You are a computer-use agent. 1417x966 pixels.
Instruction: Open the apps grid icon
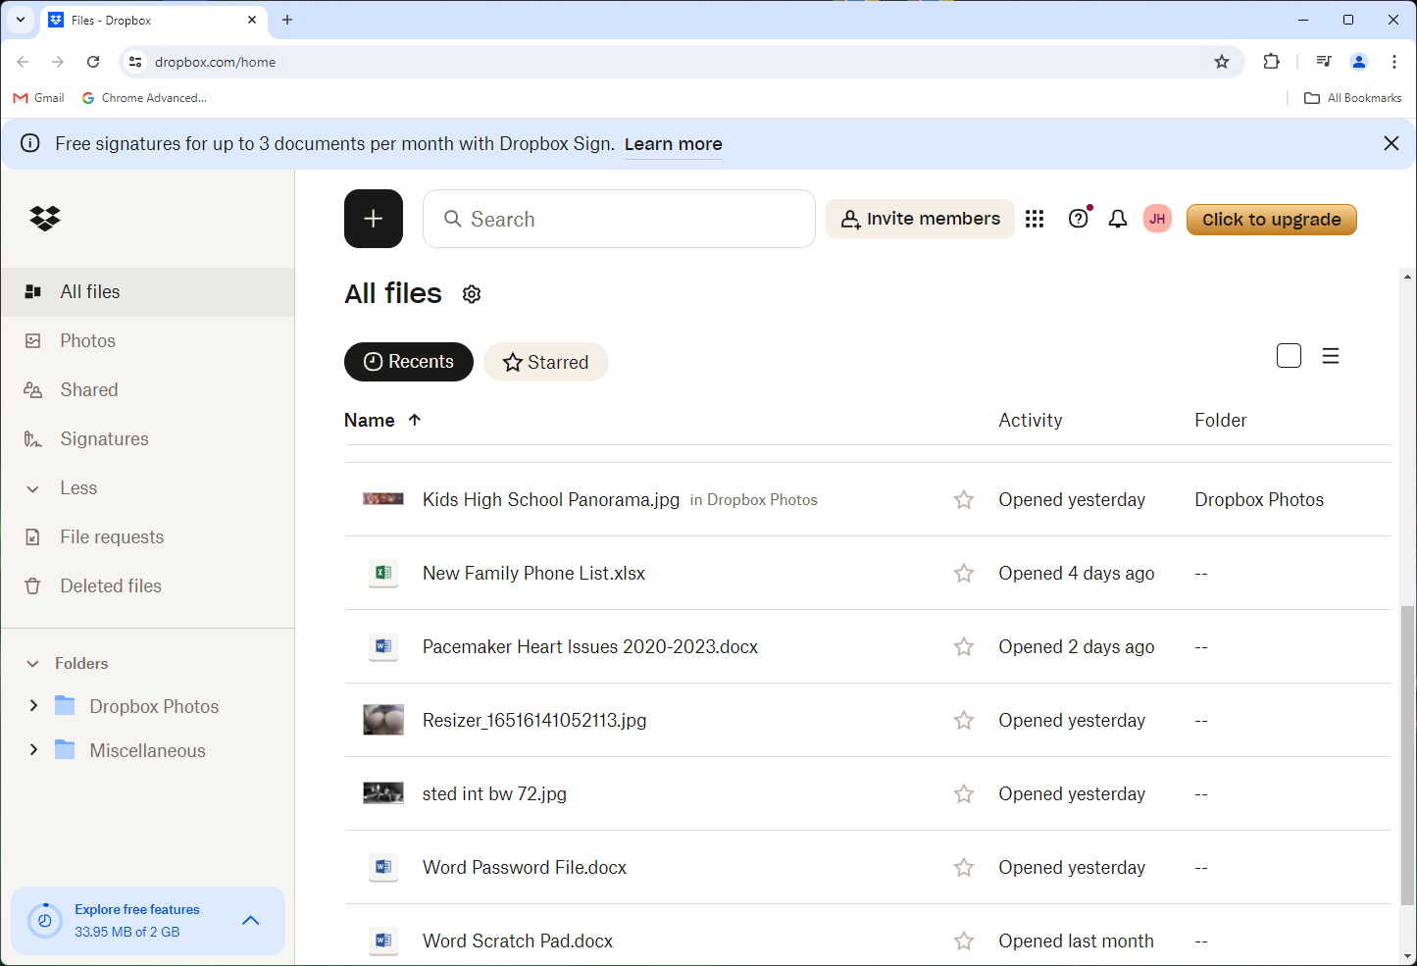[1035, 219]
